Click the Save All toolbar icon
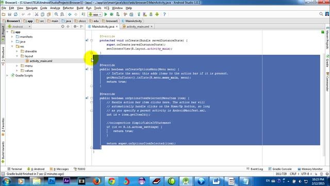330x186 pixels. tap(9, 14)
